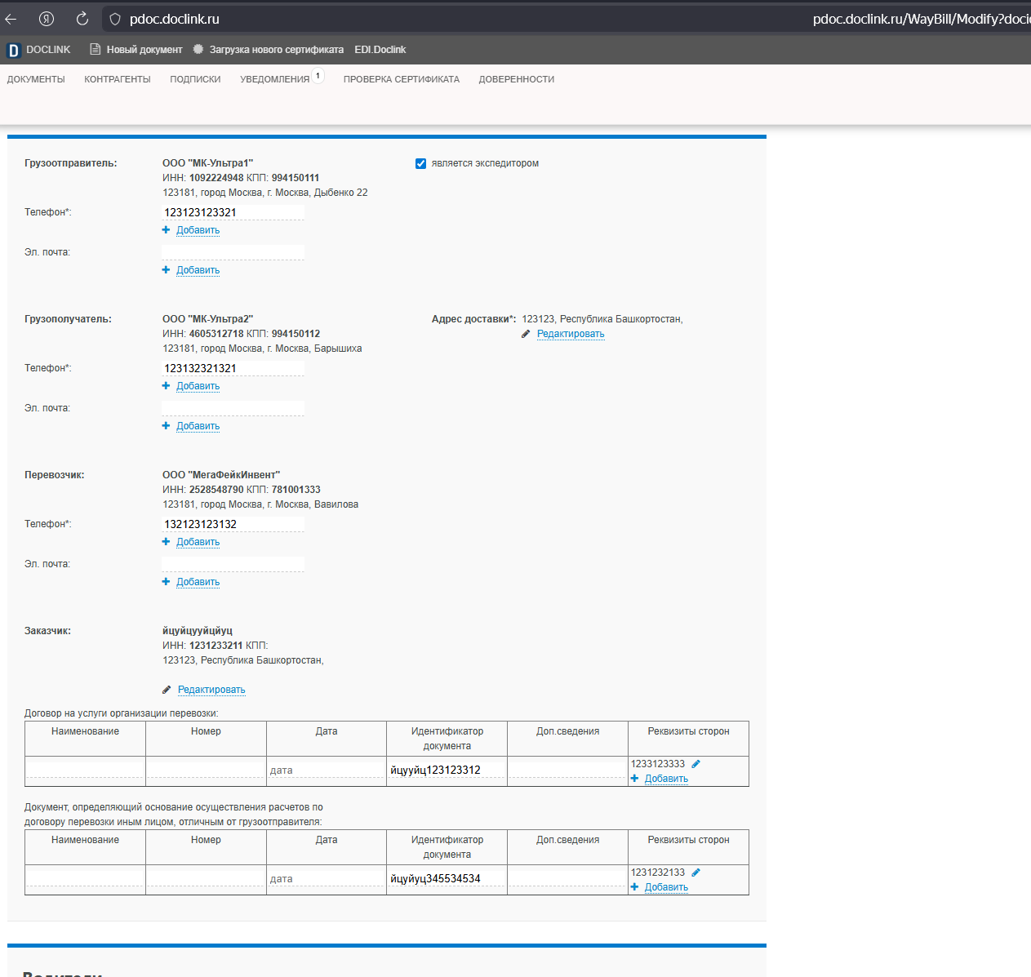Click Добавить in transport contract requisites
Viewport: 1031px width, 977px height.
pos(666,779)
